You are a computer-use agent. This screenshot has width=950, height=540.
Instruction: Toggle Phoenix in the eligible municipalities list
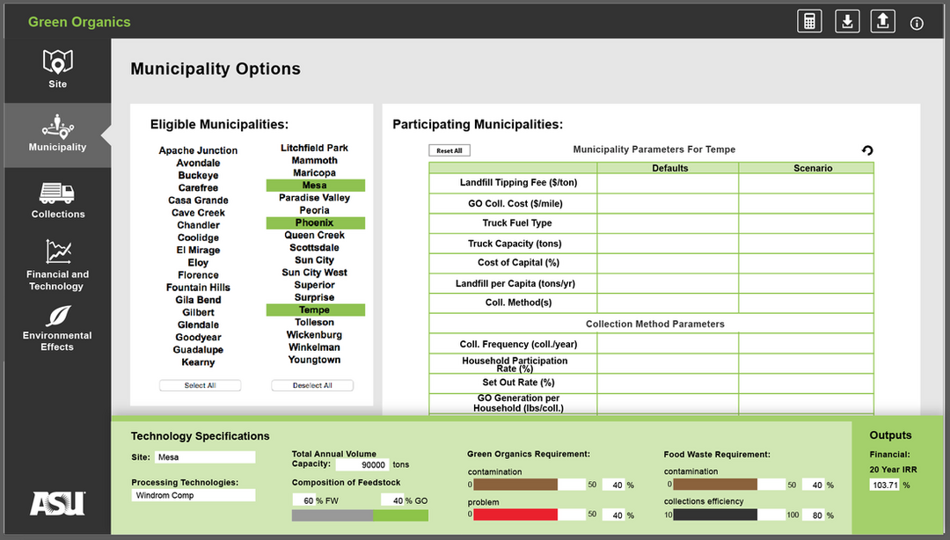(315, 223)
